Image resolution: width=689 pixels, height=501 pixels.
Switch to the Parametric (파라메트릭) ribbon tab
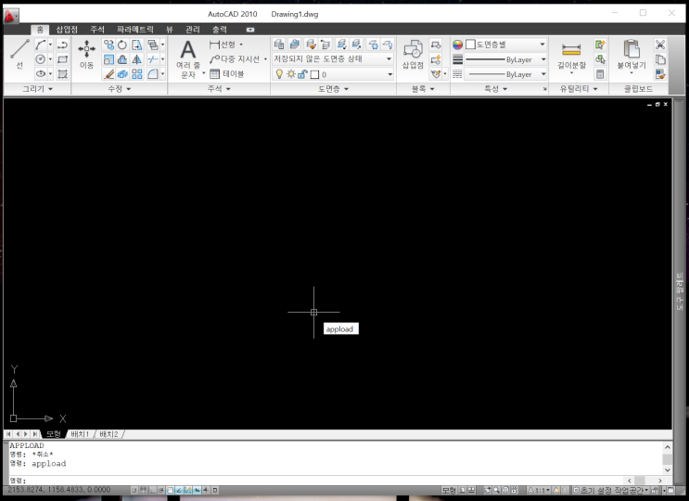(134, 30)
